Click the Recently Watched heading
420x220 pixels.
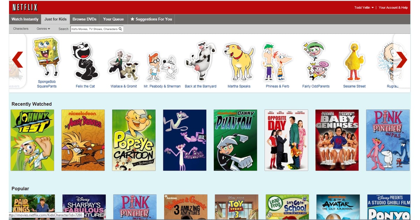(31, 104)
